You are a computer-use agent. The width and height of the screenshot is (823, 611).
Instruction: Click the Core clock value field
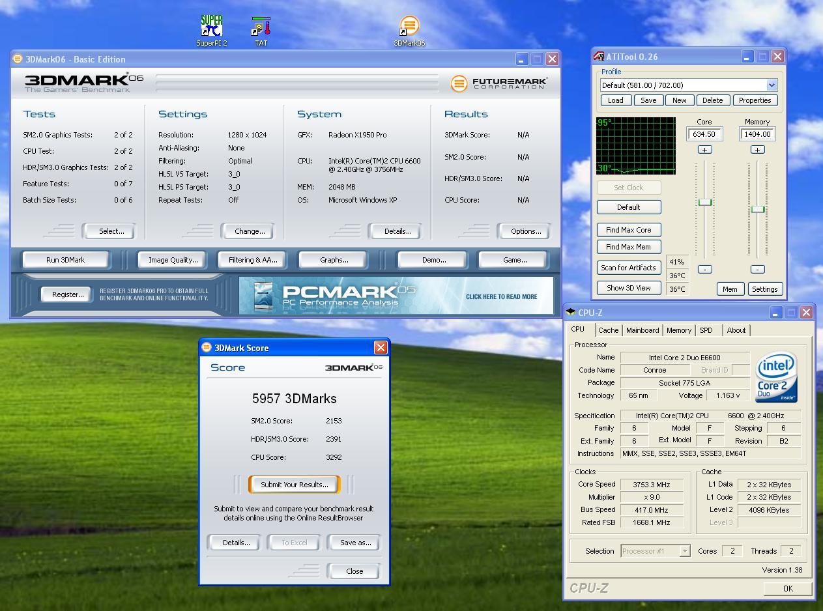coord(704,134)
